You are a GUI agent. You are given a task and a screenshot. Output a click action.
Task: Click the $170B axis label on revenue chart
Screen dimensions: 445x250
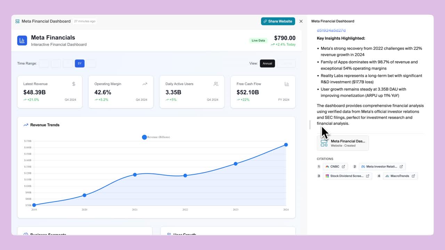[x=27, y=141]
